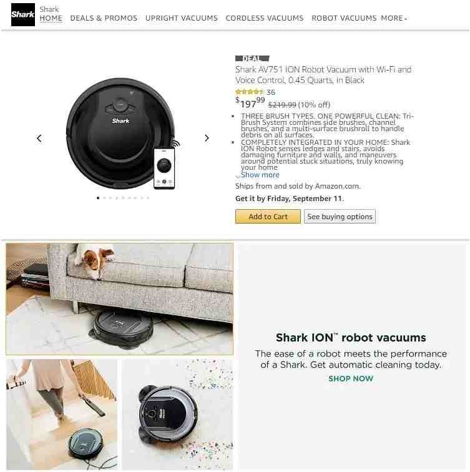Expand the MORE dropdown menu
Viewport: 470px width, 472px height.
point(394,18)
